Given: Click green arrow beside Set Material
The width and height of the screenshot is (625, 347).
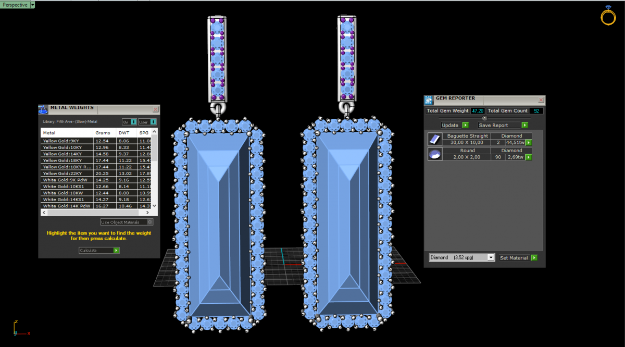Looking at the screenshot, I should [534, 257].
